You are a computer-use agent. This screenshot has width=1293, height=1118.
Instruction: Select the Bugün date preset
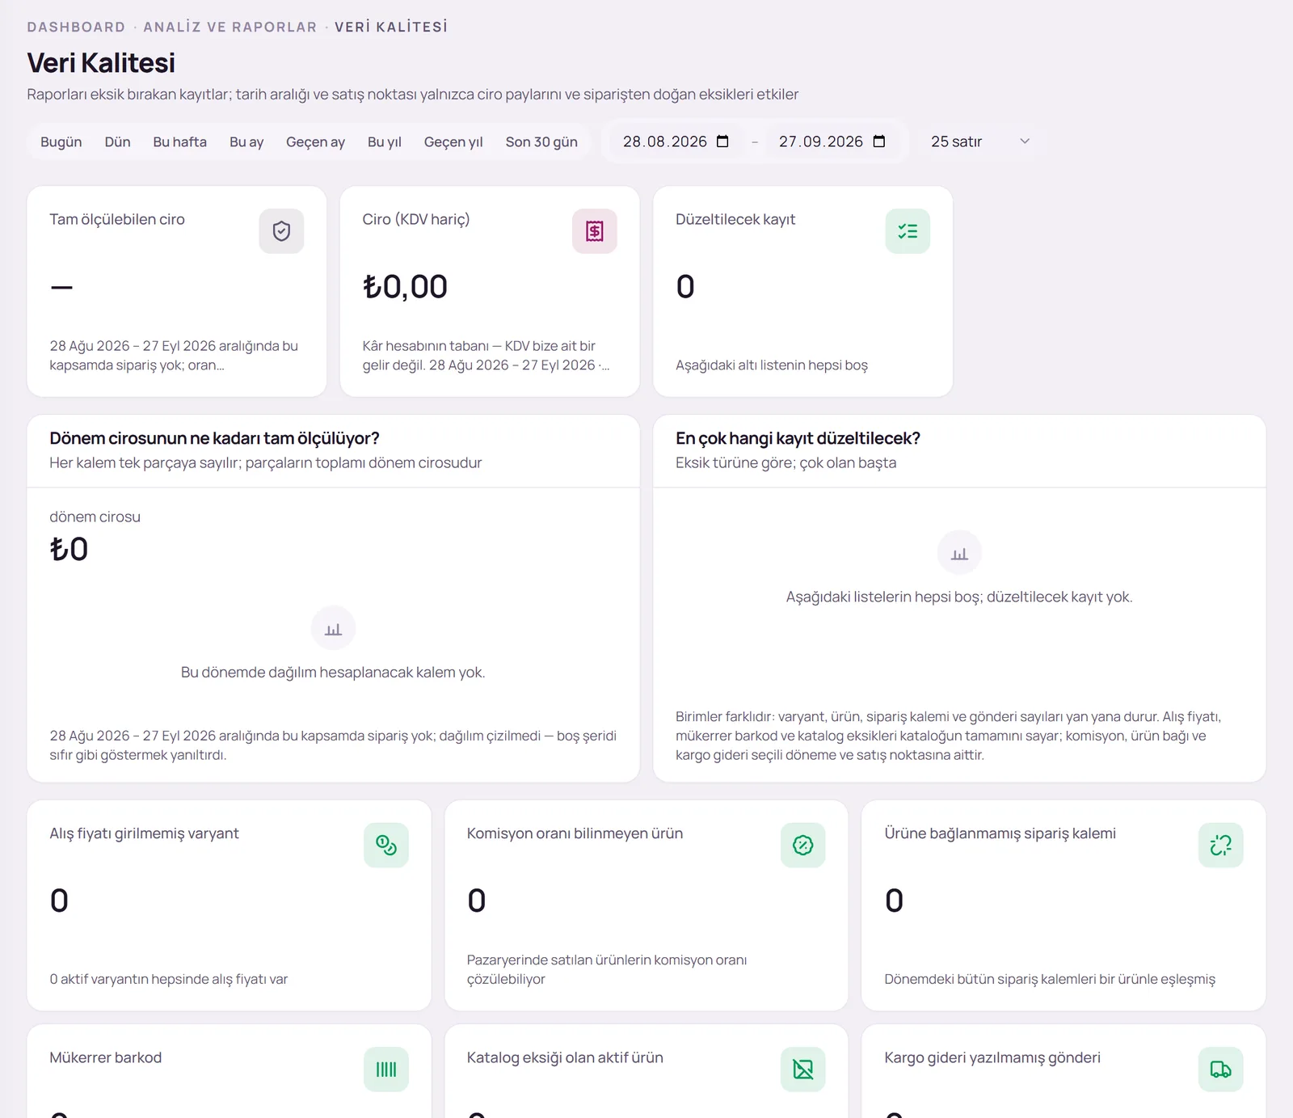coord(61,142)
